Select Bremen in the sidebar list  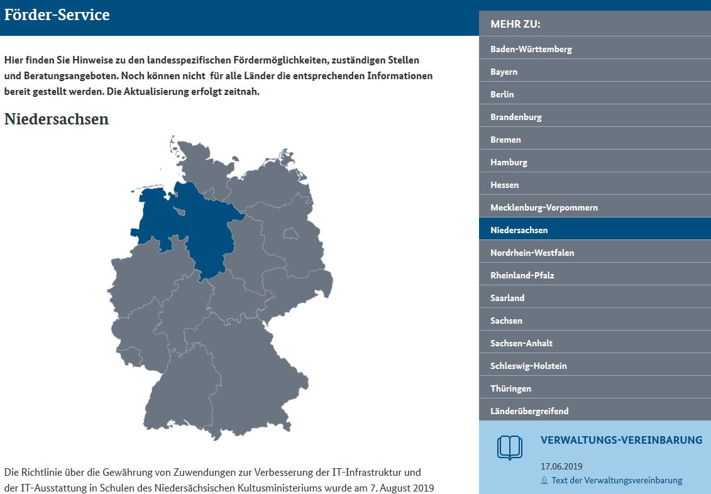point(506,138)
